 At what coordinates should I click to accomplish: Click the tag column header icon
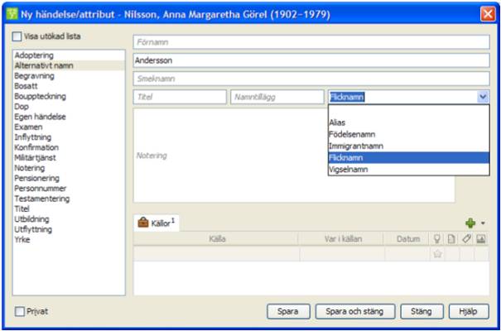(x=467, y=239)
